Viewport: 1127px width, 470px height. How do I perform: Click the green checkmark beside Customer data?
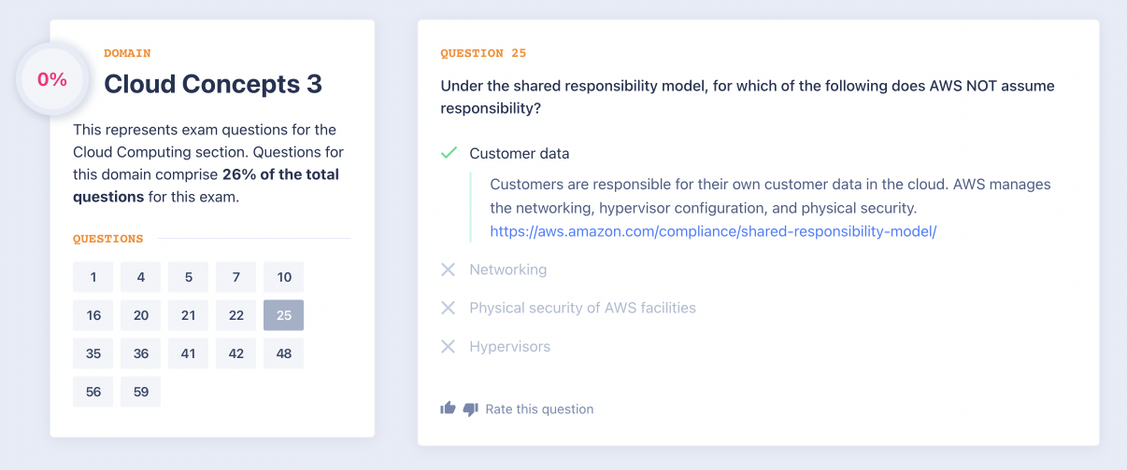pyautogui.click(x=449, y=153)
